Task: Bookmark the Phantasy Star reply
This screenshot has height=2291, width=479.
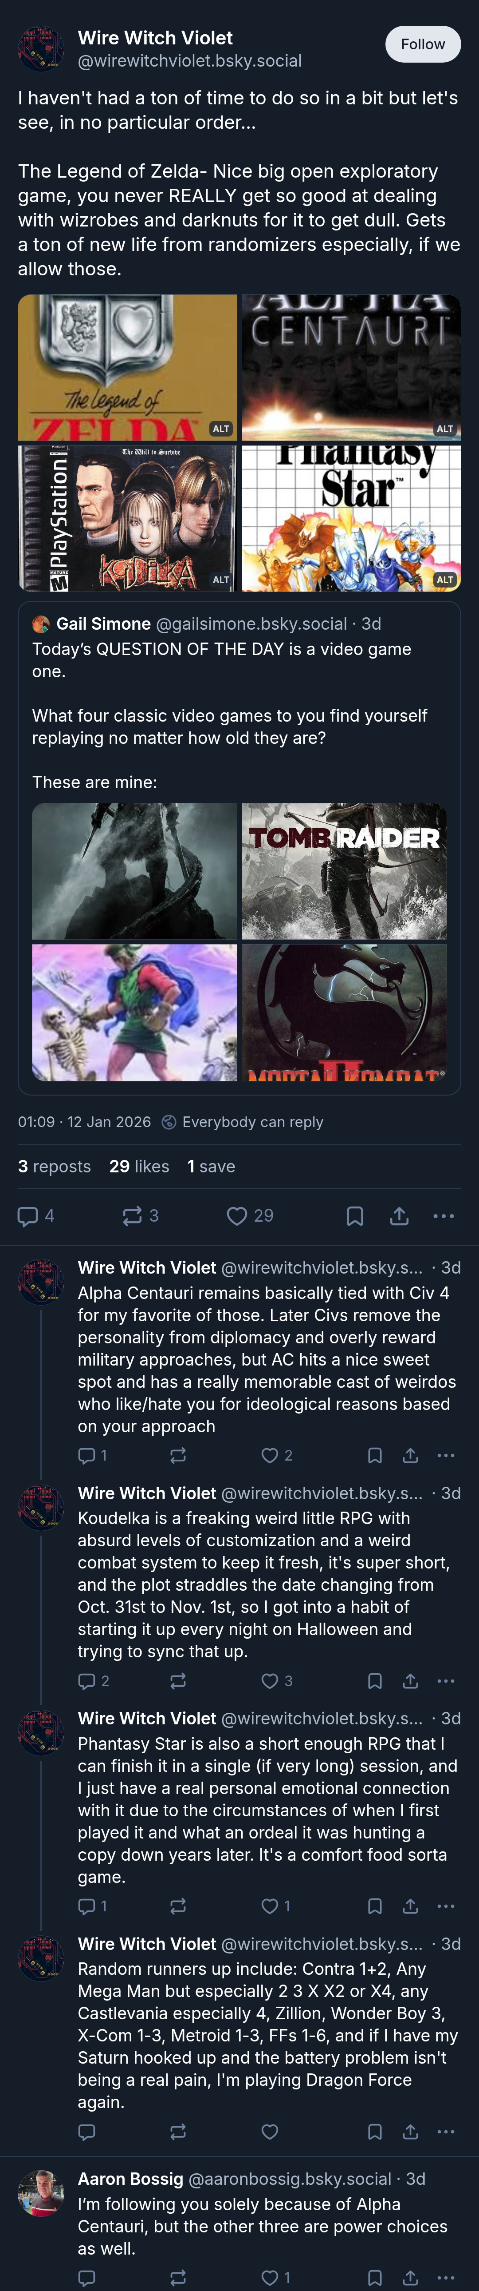Action: pos(375,1906)
